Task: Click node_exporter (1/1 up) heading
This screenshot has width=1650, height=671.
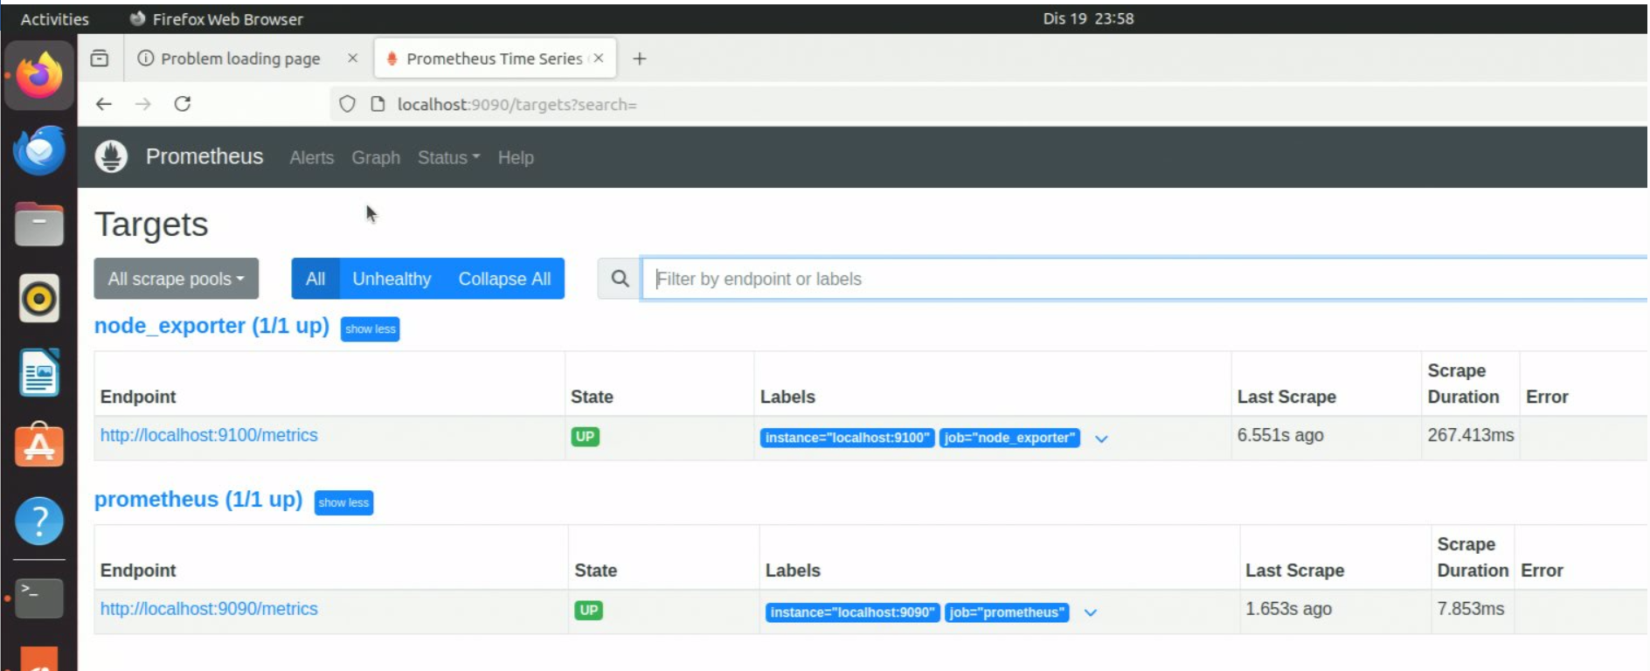Action: point(211,326)
